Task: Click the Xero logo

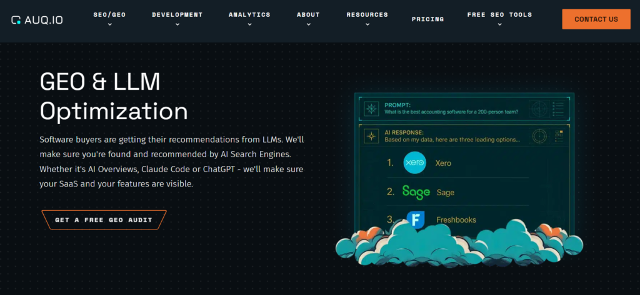Action: coord(415,163)
